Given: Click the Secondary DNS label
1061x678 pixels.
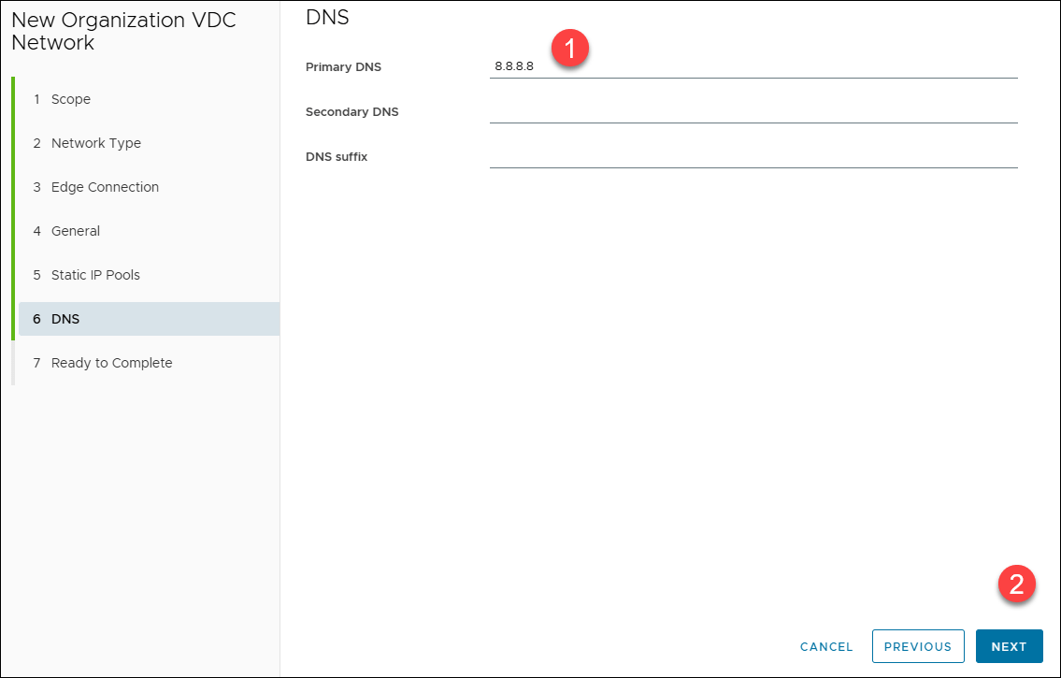Looking at the screenshot, I should [351, 112].
